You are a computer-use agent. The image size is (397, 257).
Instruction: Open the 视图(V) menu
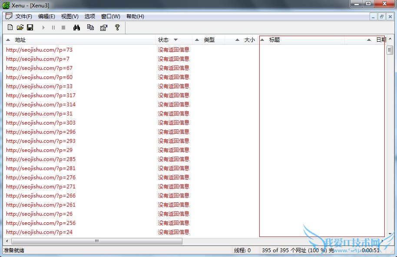tap(69, 16)
